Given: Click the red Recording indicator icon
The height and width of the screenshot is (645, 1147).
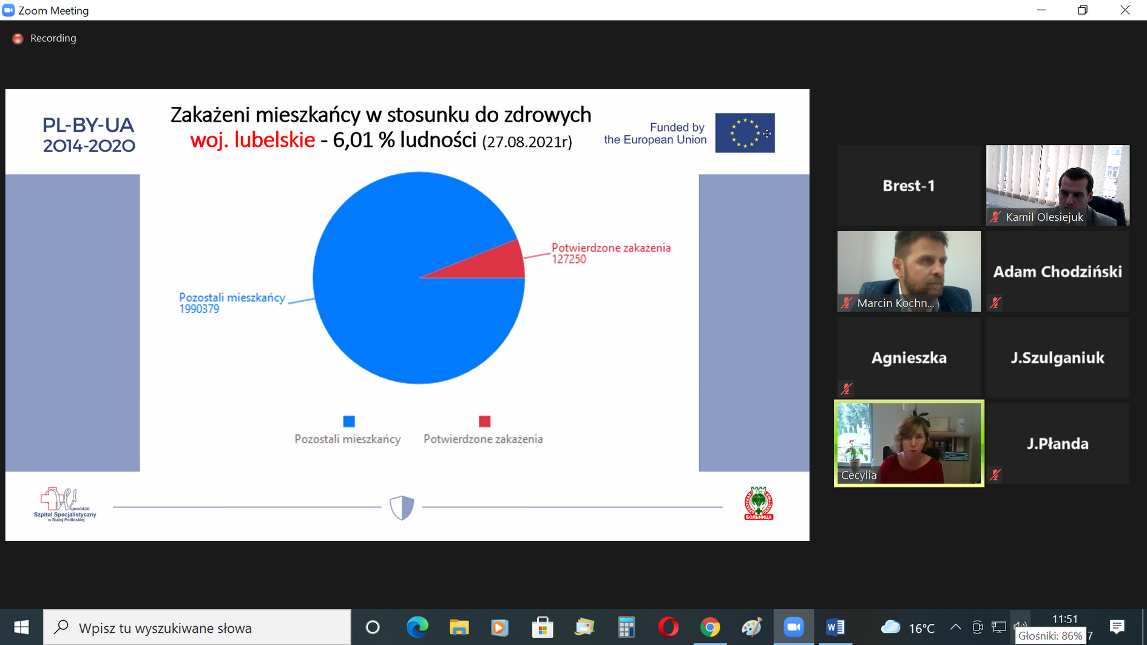Looking at the screenshot, I should point(18,38).
